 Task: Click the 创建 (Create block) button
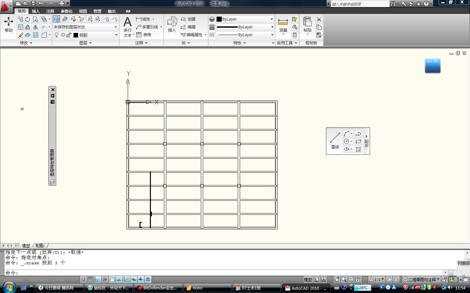[188, 19]
